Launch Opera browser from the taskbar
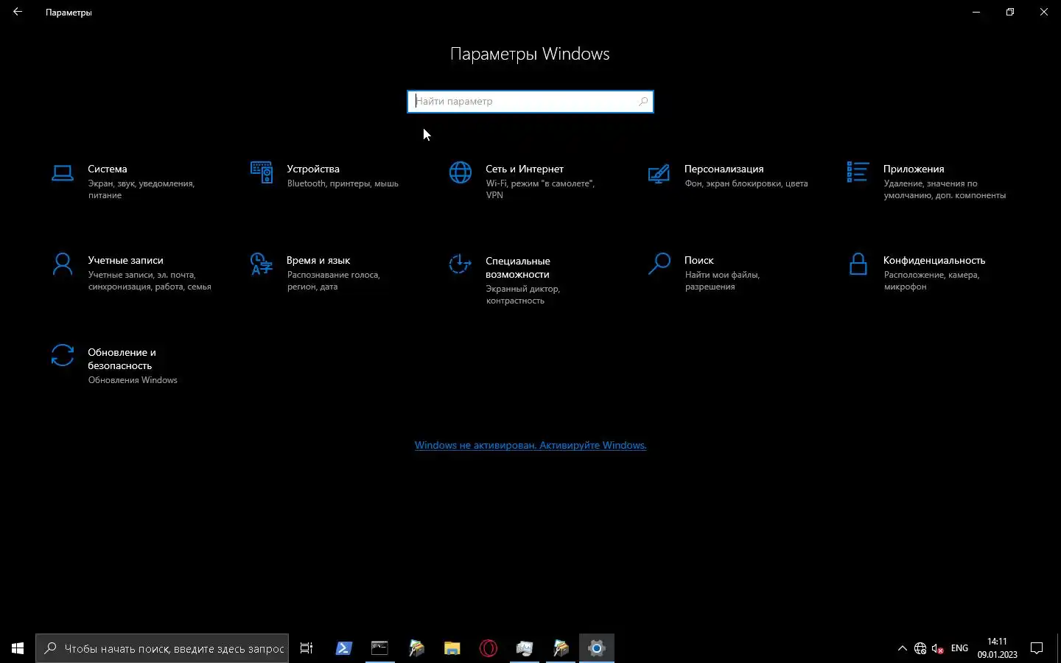This screenshot has width=1061, height=663. pyautogui.click(x=488, y=648)
